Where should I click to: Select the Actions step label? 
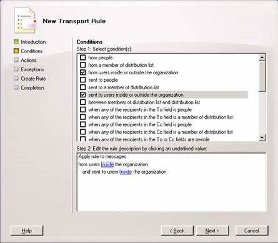pyautogui.click(x=29, y=60)
